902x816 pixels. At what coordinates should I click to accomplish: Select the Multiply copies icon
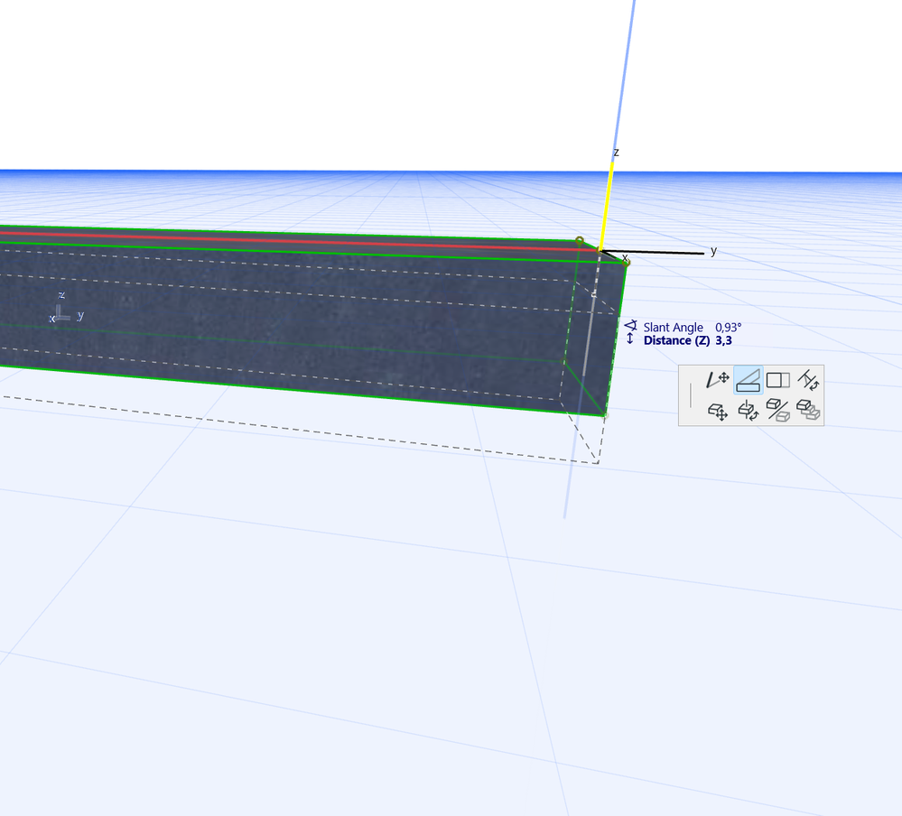click(x=808, y=410)
